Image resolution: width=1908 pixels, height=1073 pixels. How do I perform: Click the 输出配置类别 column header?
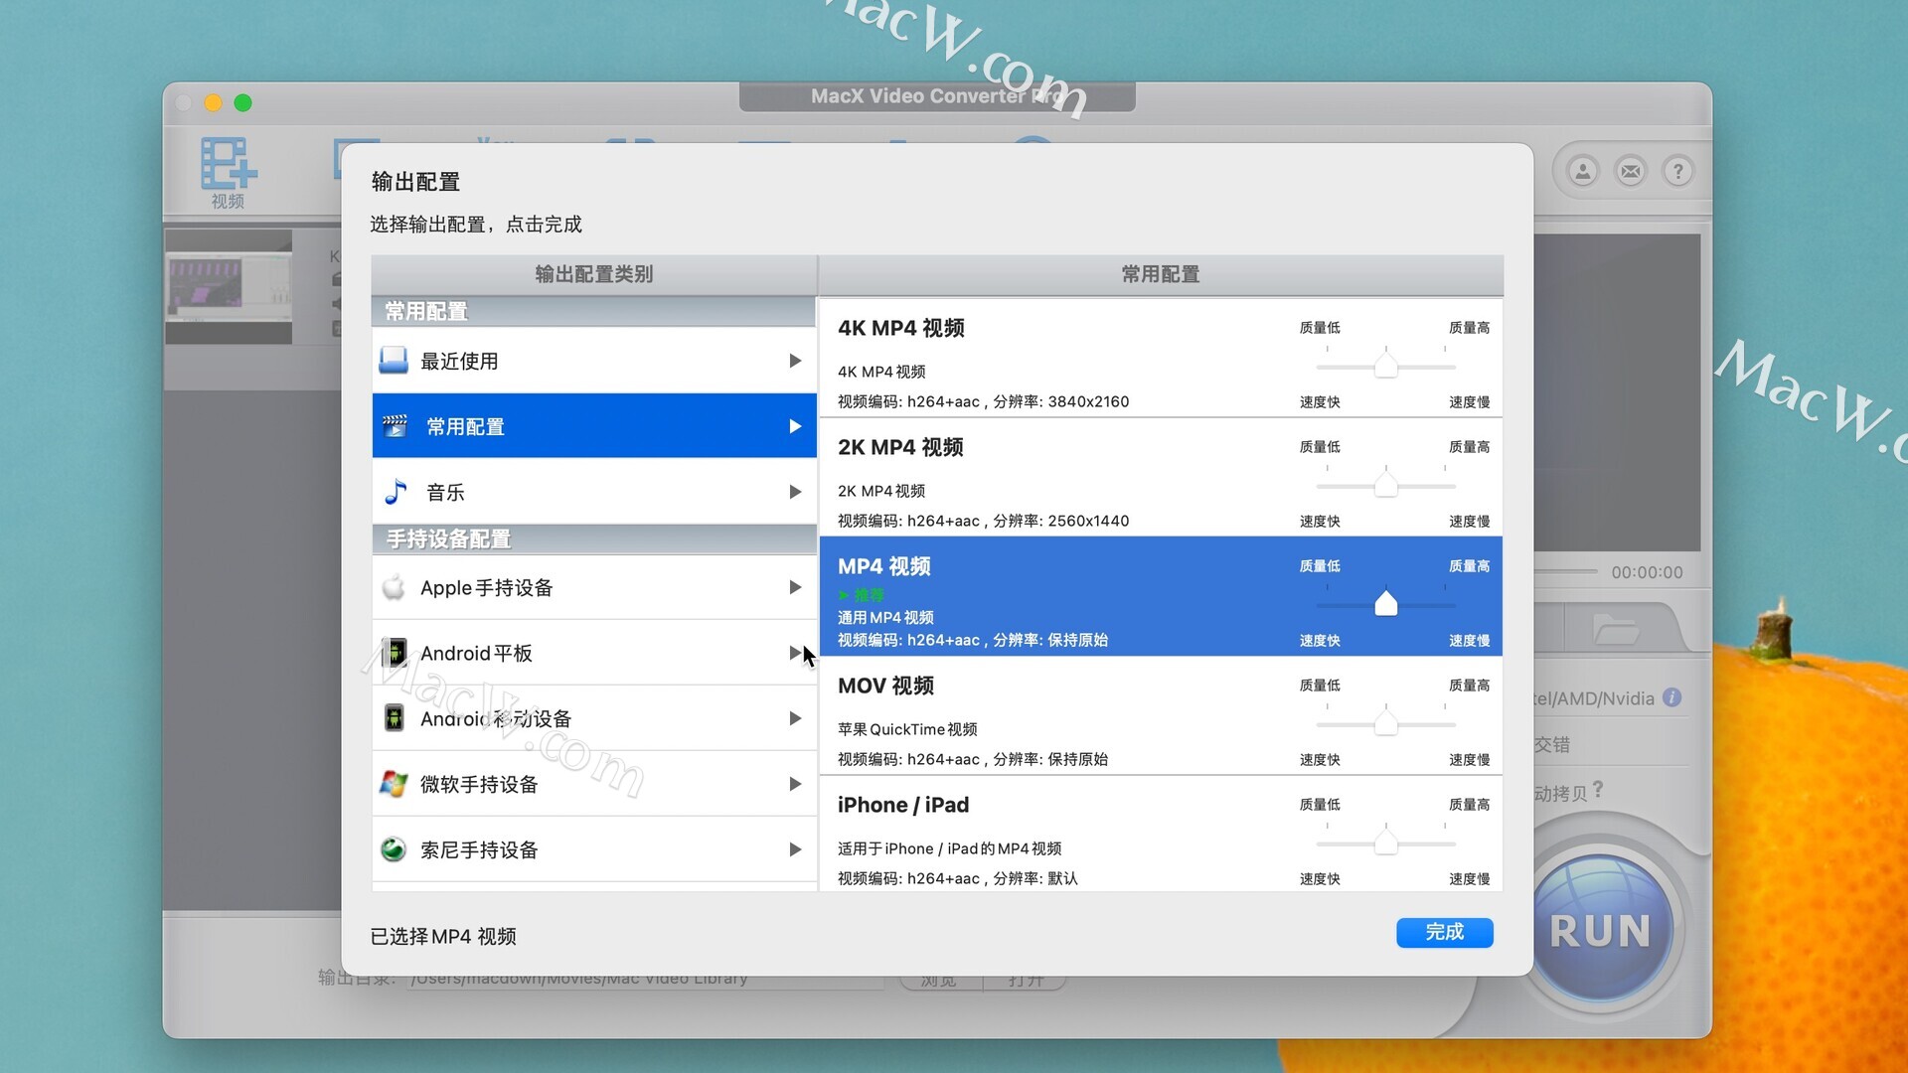pyautogui.click(x=594, y=274)
